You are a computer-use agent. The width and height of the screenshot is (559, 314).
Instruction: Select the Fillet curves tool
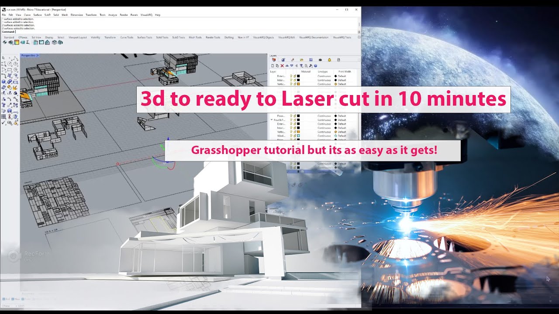[x=3, y=75]
